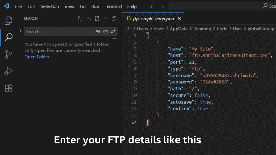Open Source Control view

point(9,54)
